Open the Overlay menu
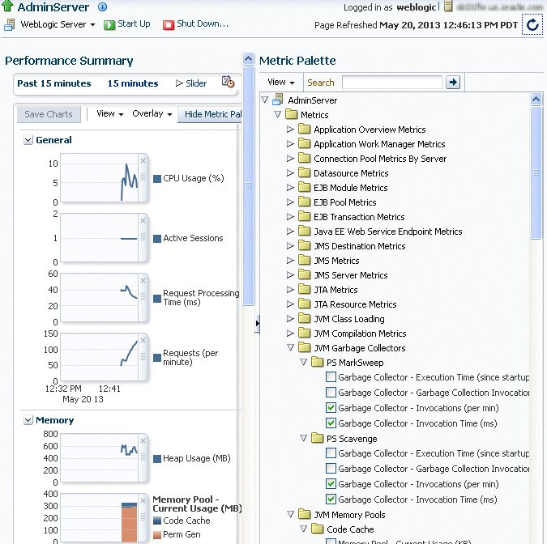 pos(152,113)
